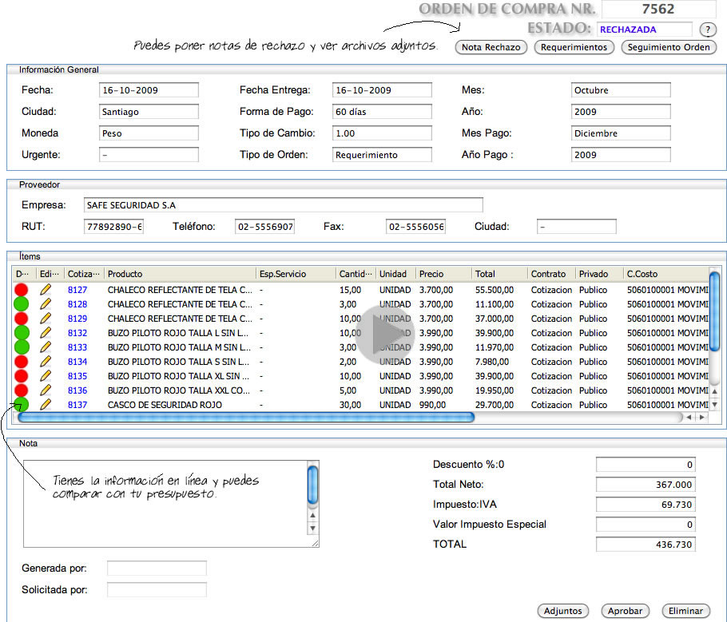Open quotation link 8132

(77, 333)
